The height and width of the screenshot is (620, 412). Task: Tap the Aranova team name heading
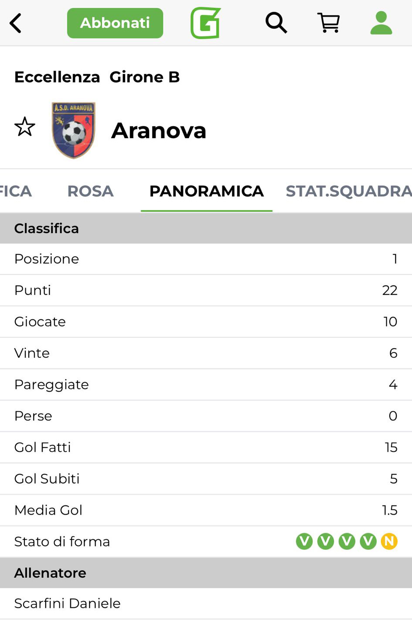159,130
